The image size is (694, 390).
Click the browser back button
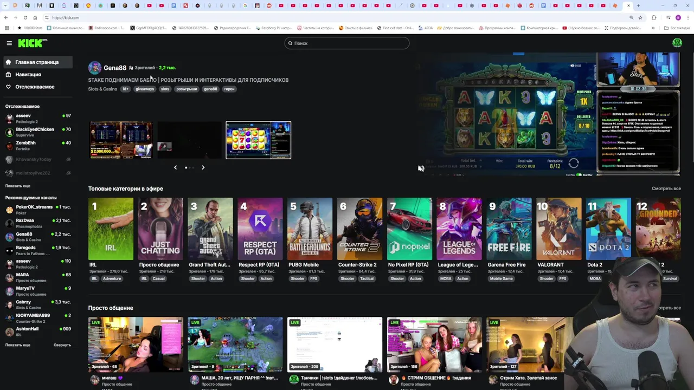click(x=6, y=17)
